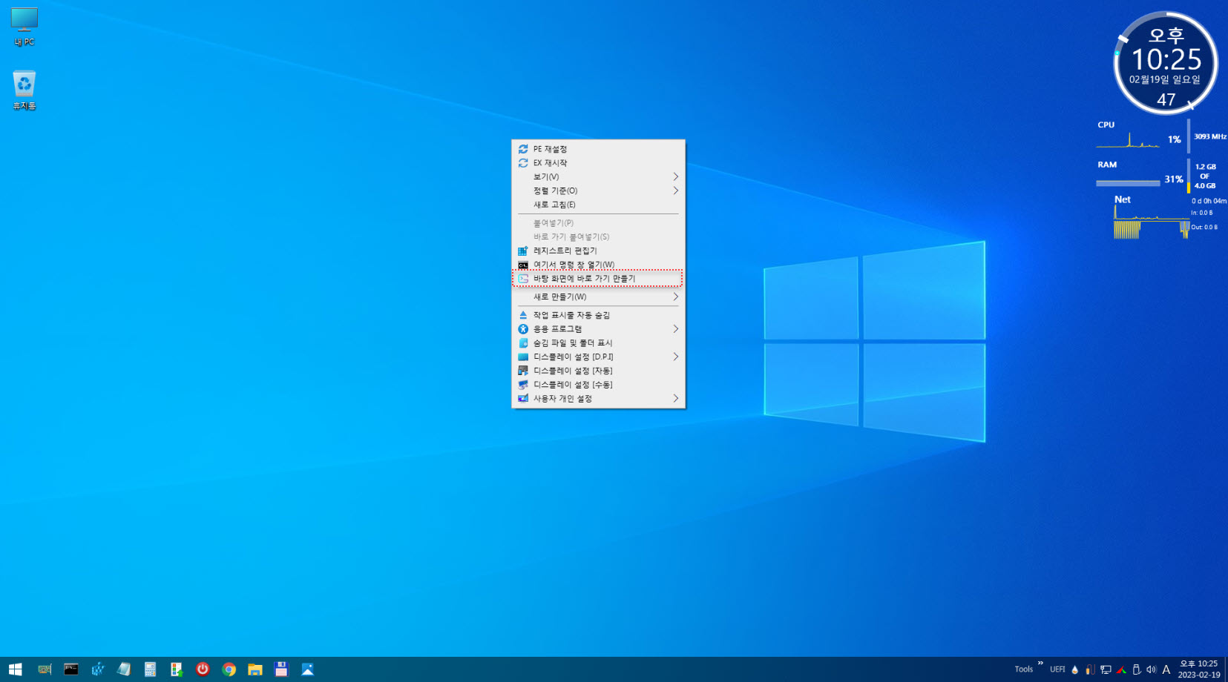Click the UEFI label in the taskbar

coord(1057,669)
